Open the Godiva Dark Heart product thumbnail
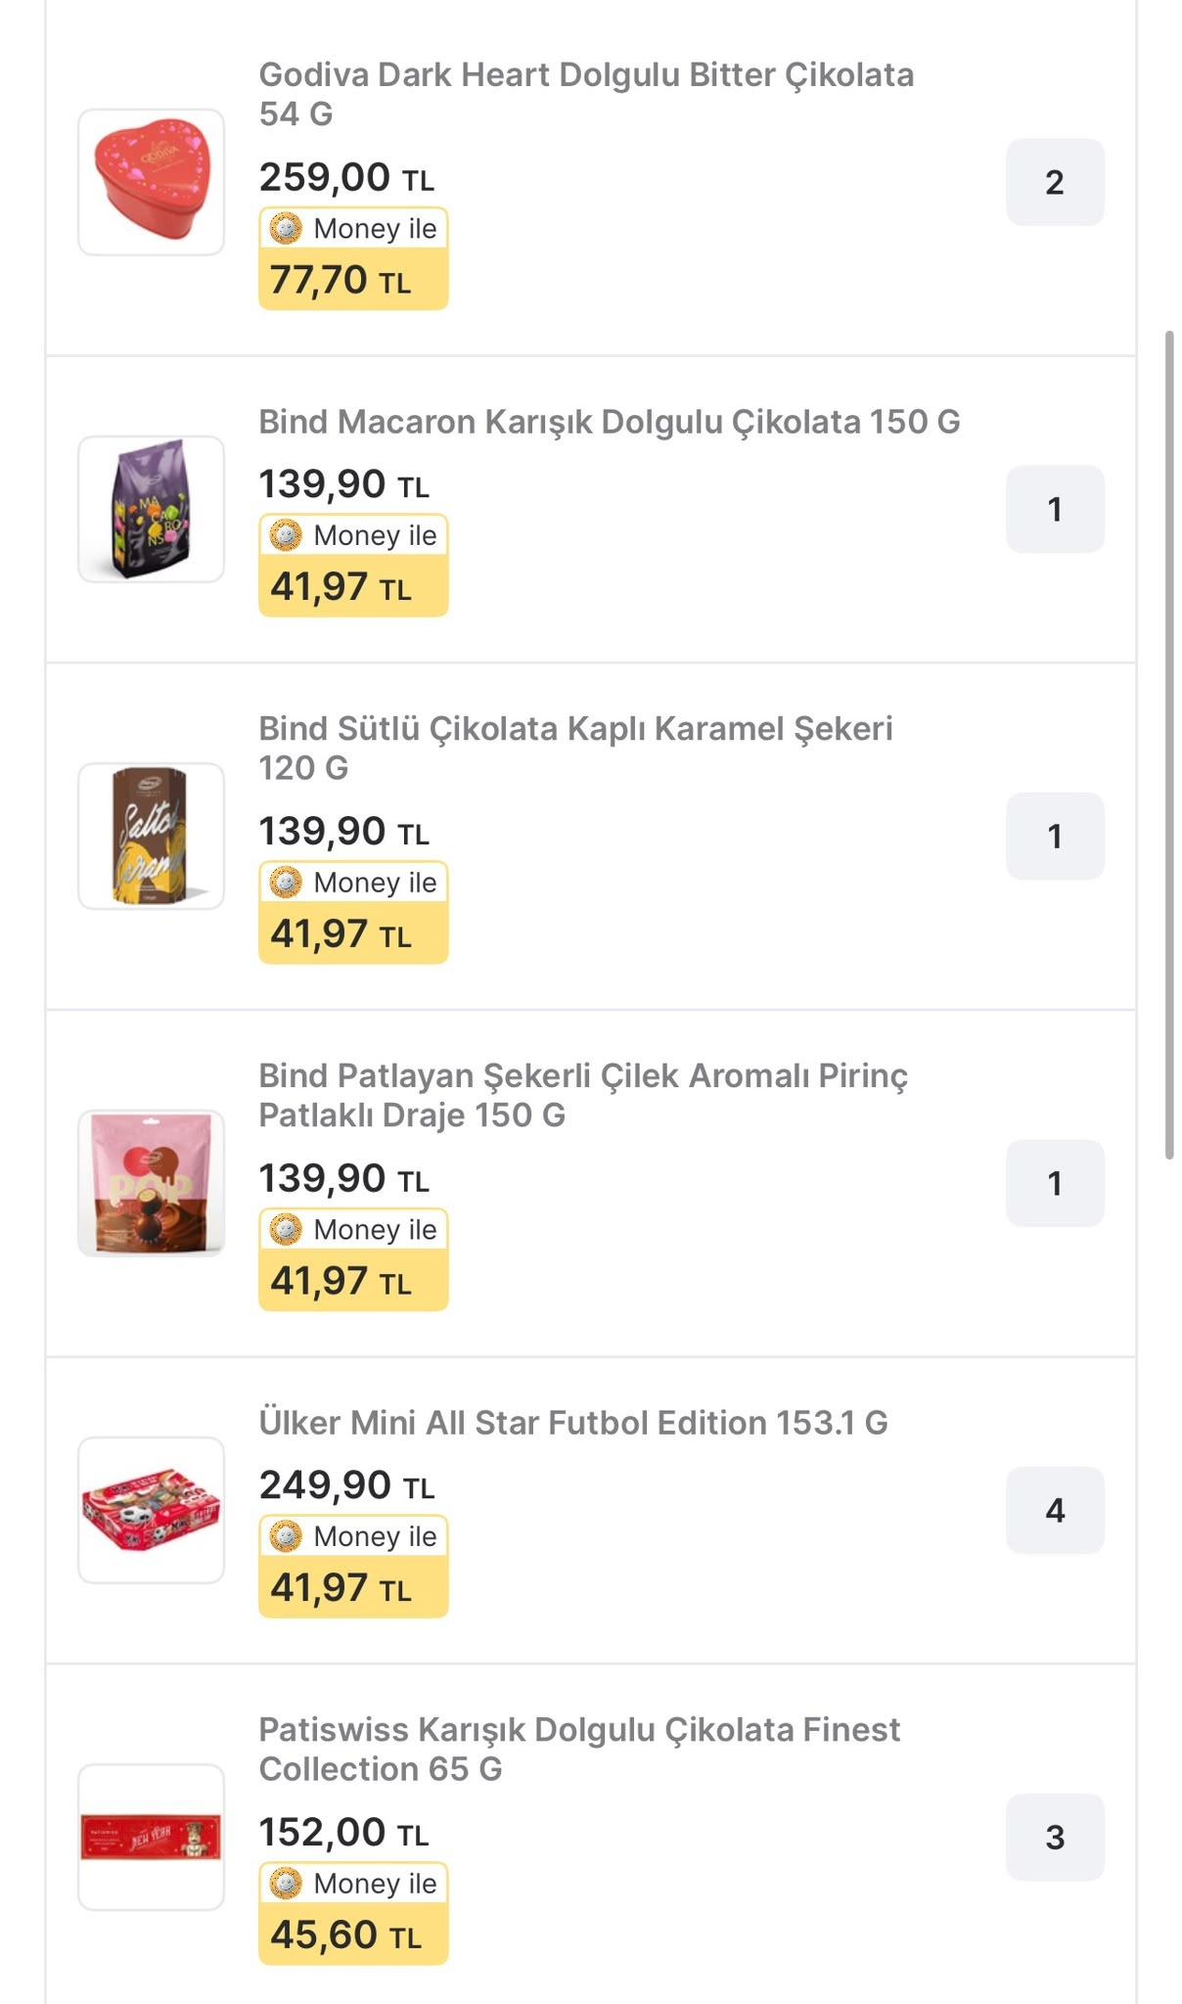The height and width of the screenshot is (2004, 1182). pyautogui.click(x=152, y=182)
